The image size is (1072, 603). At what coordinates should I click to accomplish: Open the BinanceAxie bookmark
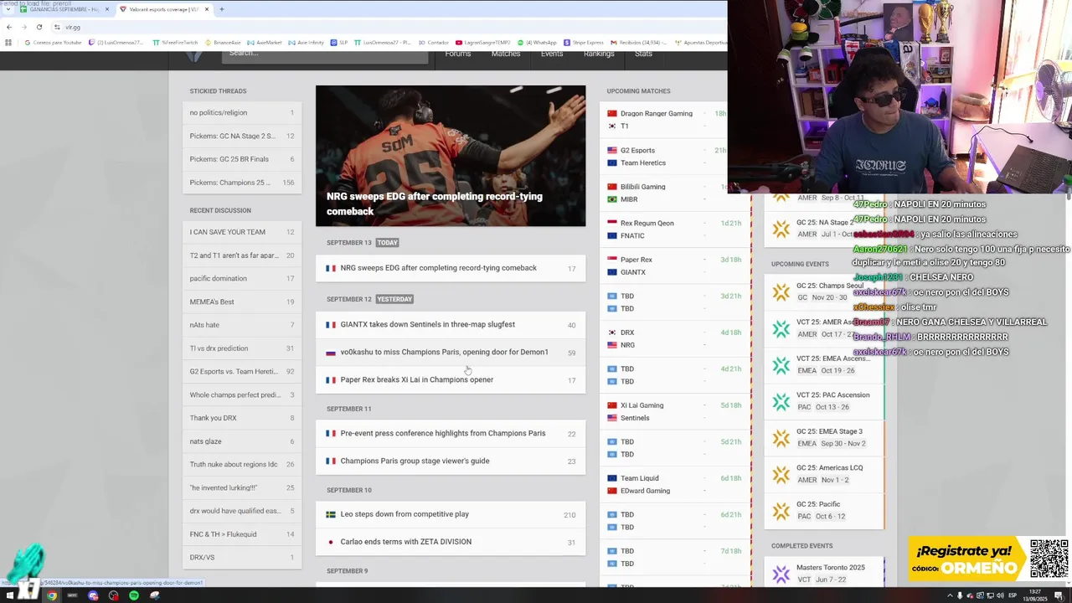[222, 42]
